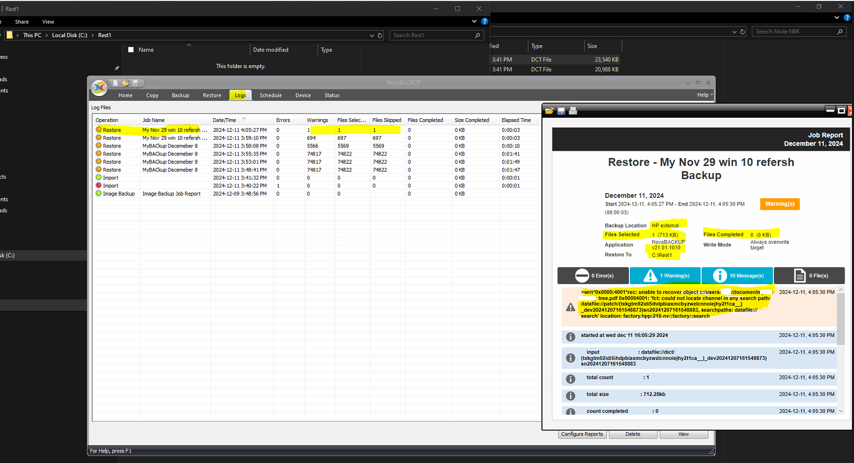Open help question mark in Rest1 explorer window
854x463 pixels.
click(x=484, y=21)
